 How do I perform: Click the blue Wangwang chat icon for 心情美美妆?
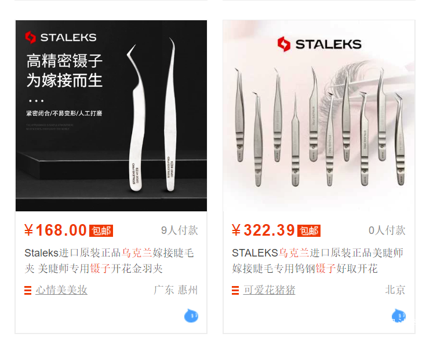coord(191,316)
